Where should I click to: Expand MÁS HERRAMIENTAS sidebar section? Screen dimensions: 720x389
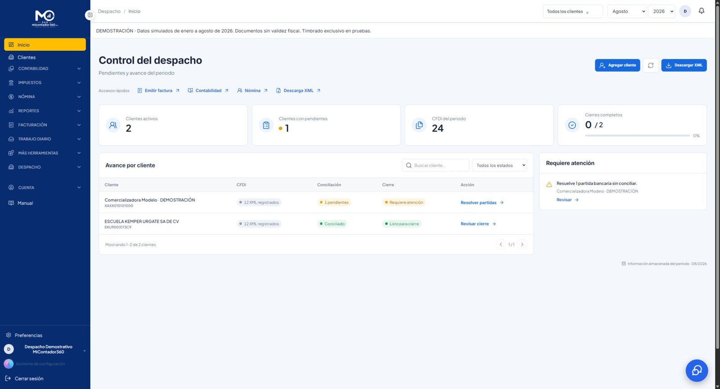45,153
